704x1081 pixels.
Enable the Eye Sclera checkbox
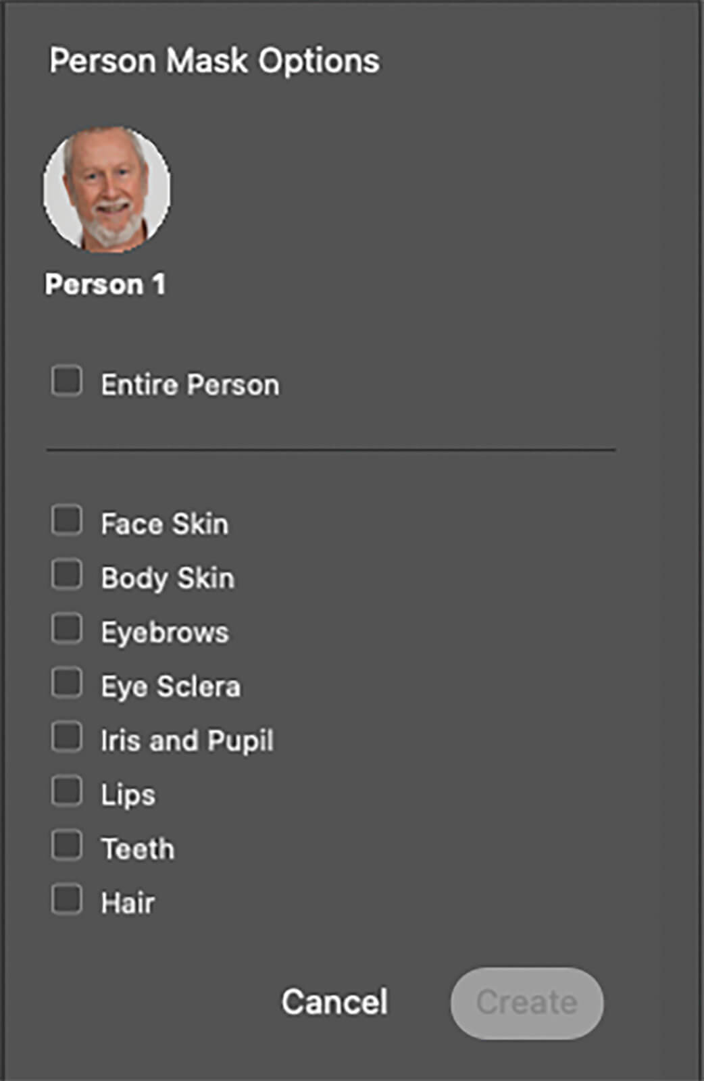point(67,683)
